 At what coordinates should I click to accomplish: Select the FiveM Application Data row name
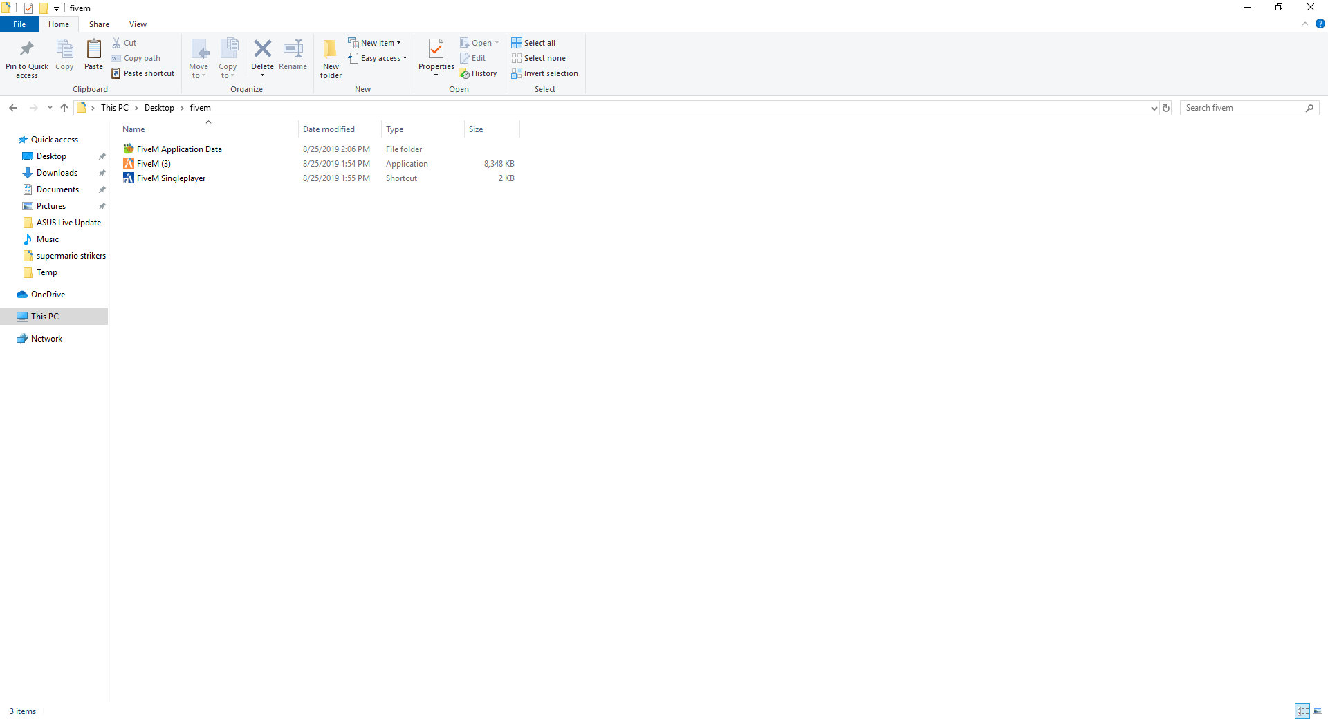[179, 149]
